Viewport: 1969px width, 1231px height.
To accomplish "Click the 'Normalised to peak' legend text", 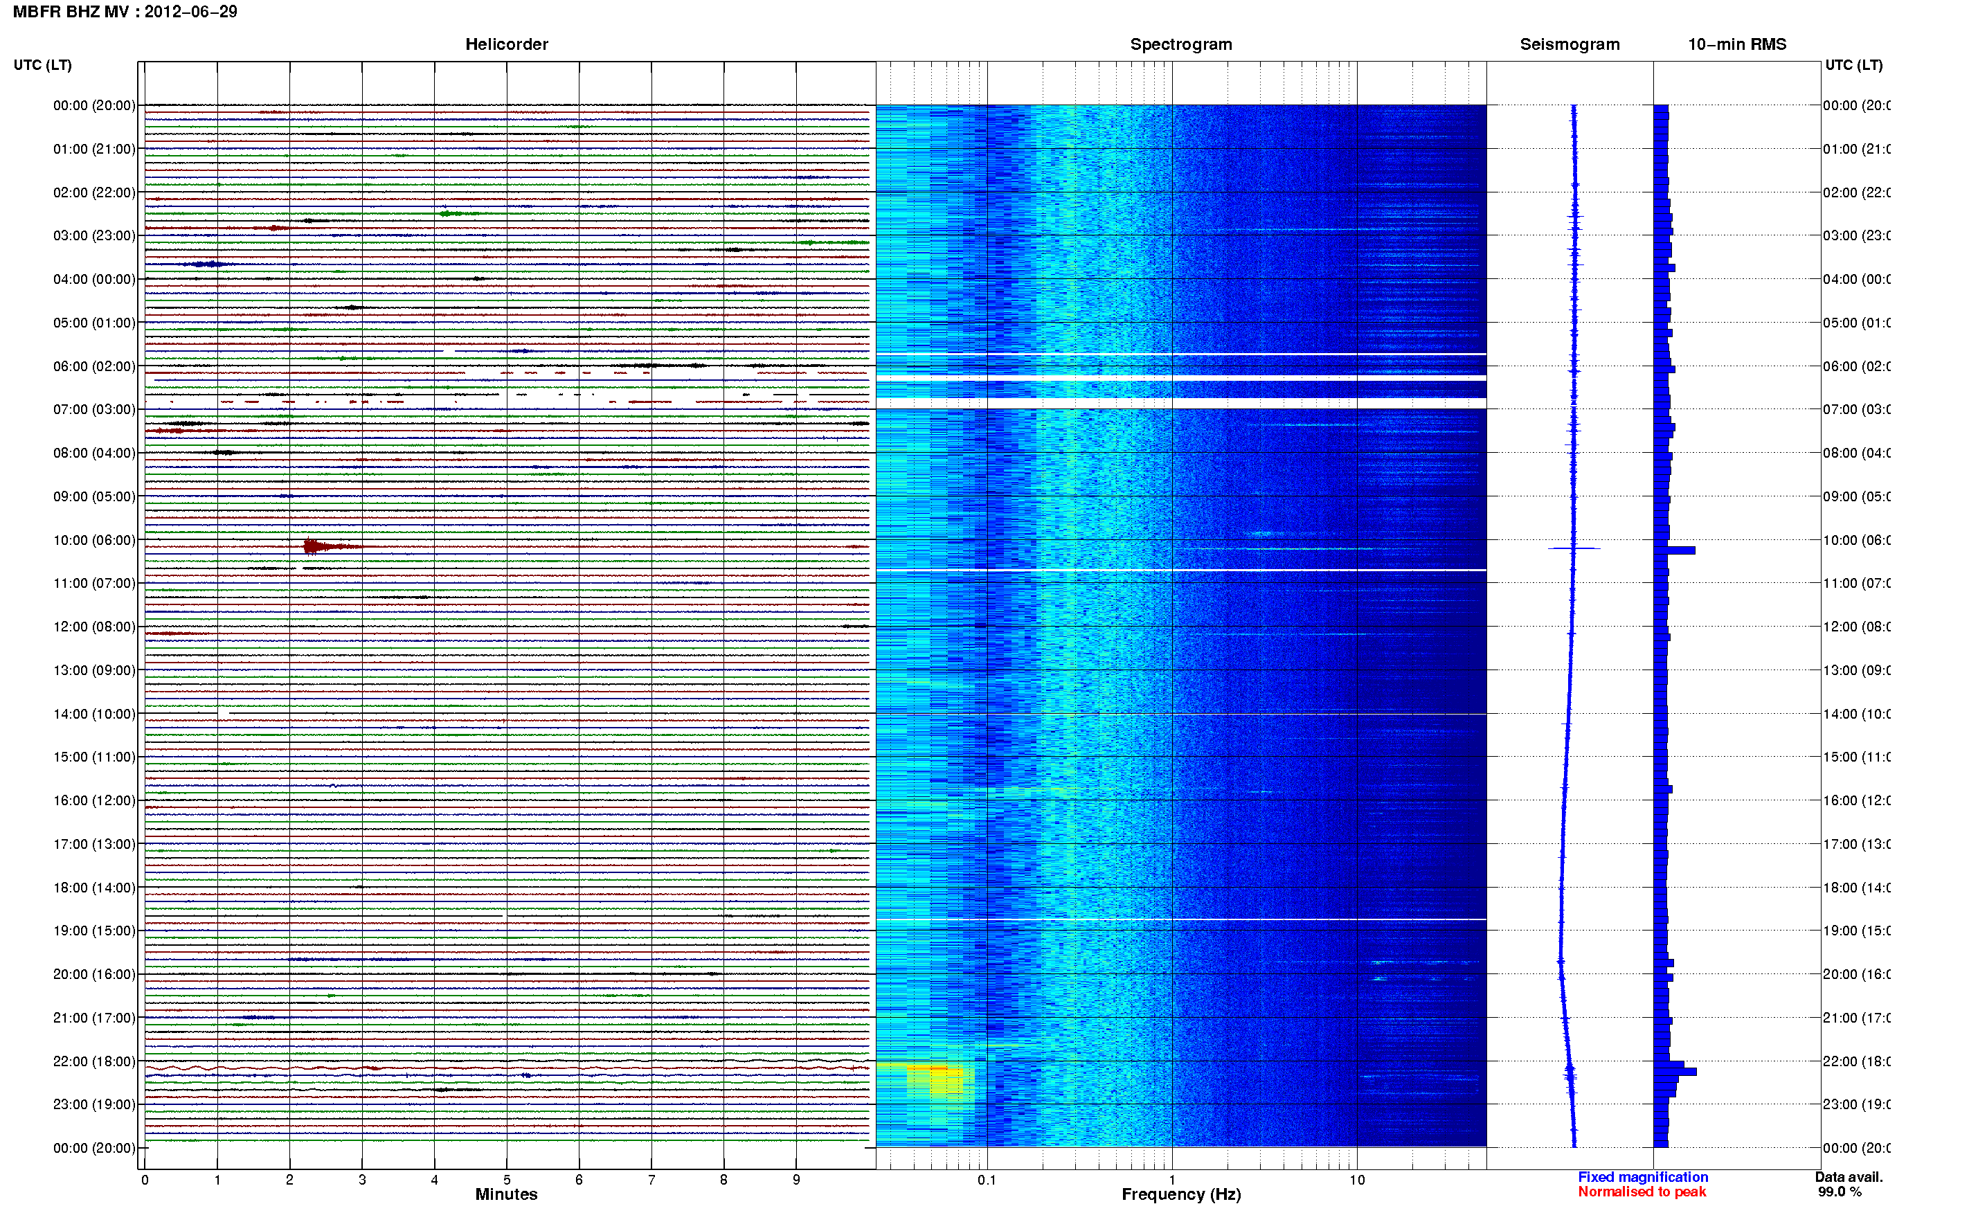I will 1642,1192.
